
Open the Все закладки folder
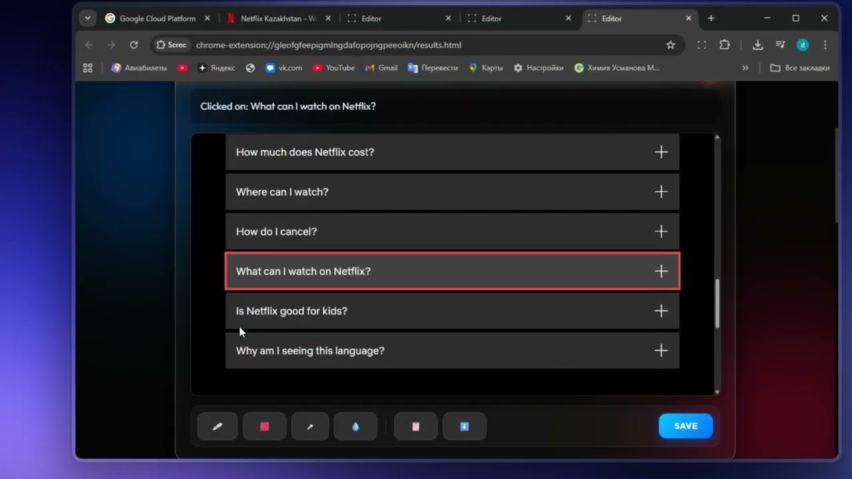(x=800, y=68)
